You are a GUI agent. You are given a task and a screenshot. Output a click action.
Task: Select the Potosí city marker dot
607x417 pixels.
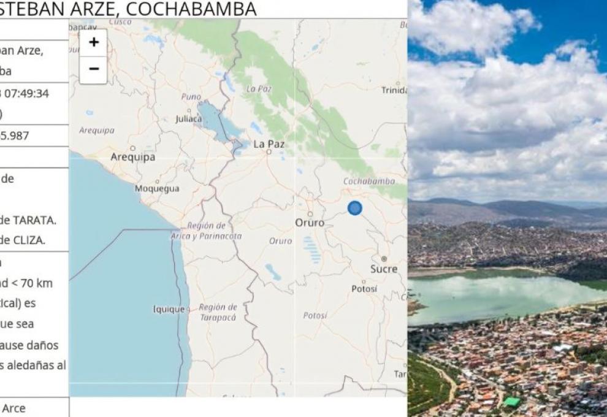[364, 281]
